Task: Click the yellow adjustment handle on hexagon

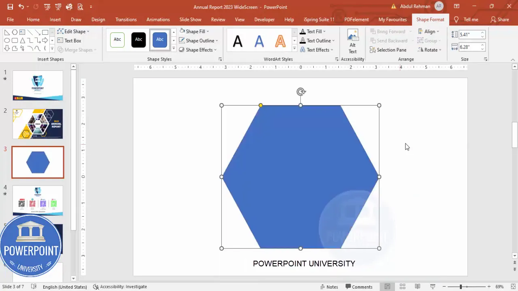Action: click(261, 105)
